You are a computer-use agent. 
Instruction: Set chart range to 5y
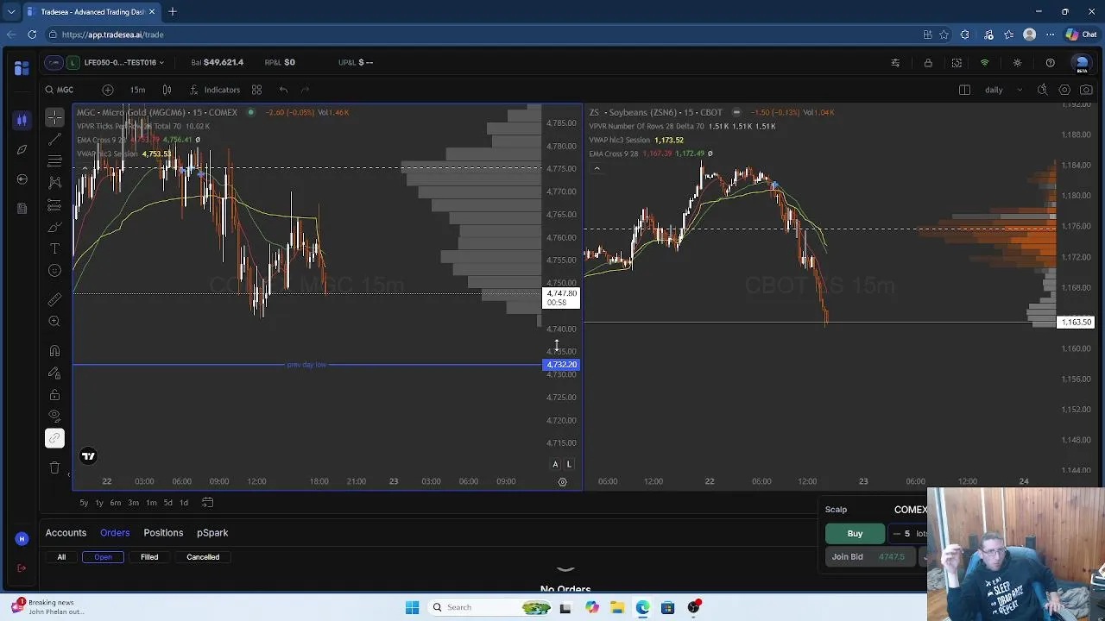[84, 503]
